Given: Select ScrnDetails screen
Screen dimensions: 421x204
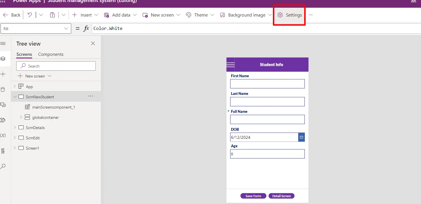Looking at the screenshot, I should click(35, 128).
